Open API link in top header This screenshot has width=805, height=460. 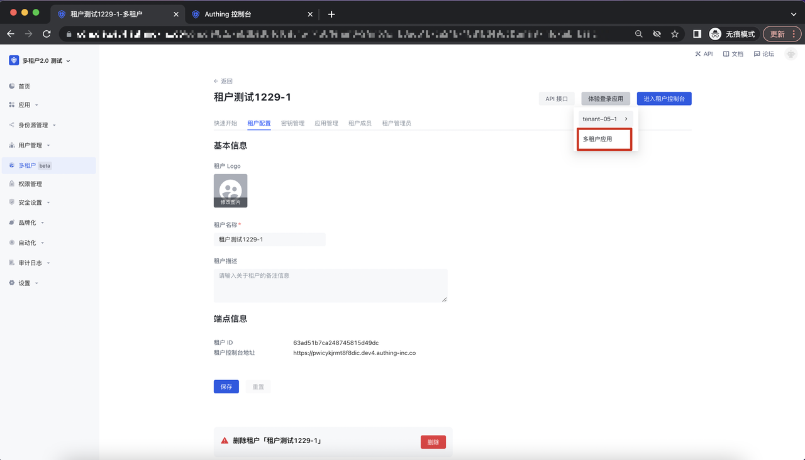point(704,54)
